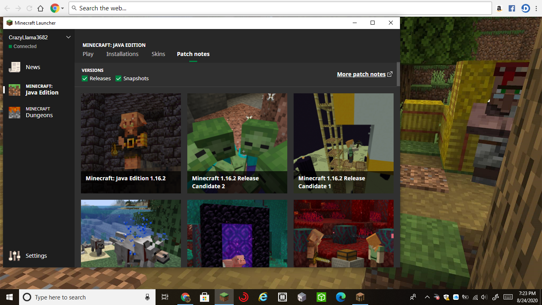Switch to the Skins tab
This screenshot has height=305, width=542.
pyautogui.click(x=158, y=54)
